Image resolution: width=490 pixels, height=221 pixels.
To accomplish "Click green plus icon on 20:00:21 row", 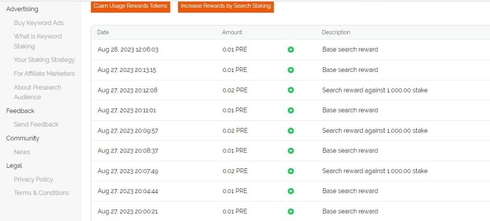I will [x=291, y=212].
